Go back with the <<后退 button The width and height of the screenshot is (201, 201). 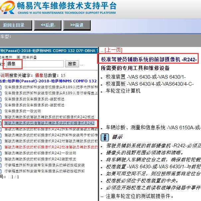point(48,25)
